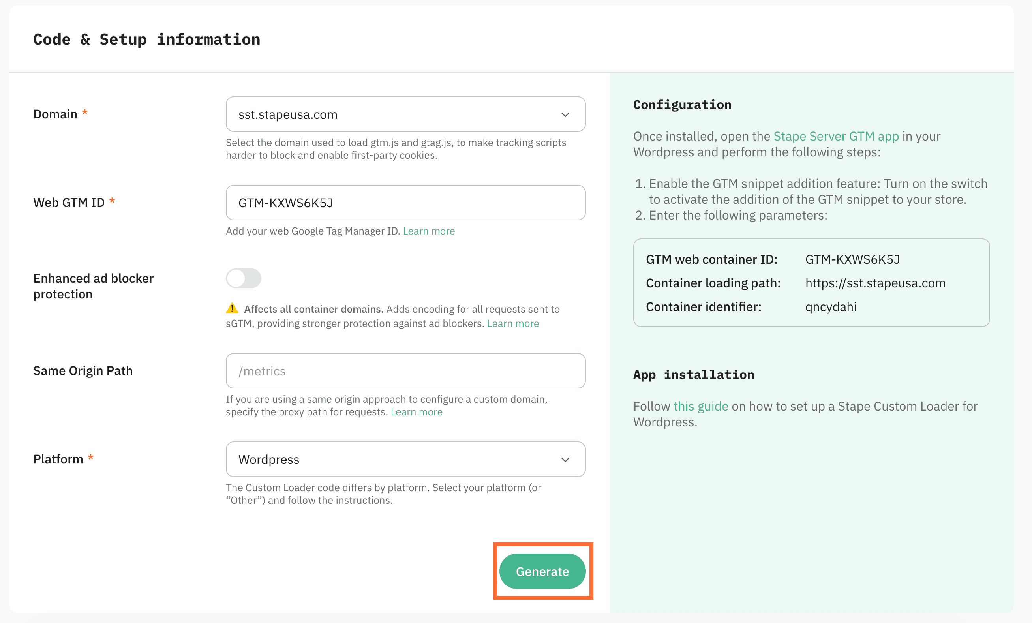This screenshot has height=623, width=1032.
Task: Open Learn more next to Web GTM ID
Action: pyautogui.click(x=428, y=231)
